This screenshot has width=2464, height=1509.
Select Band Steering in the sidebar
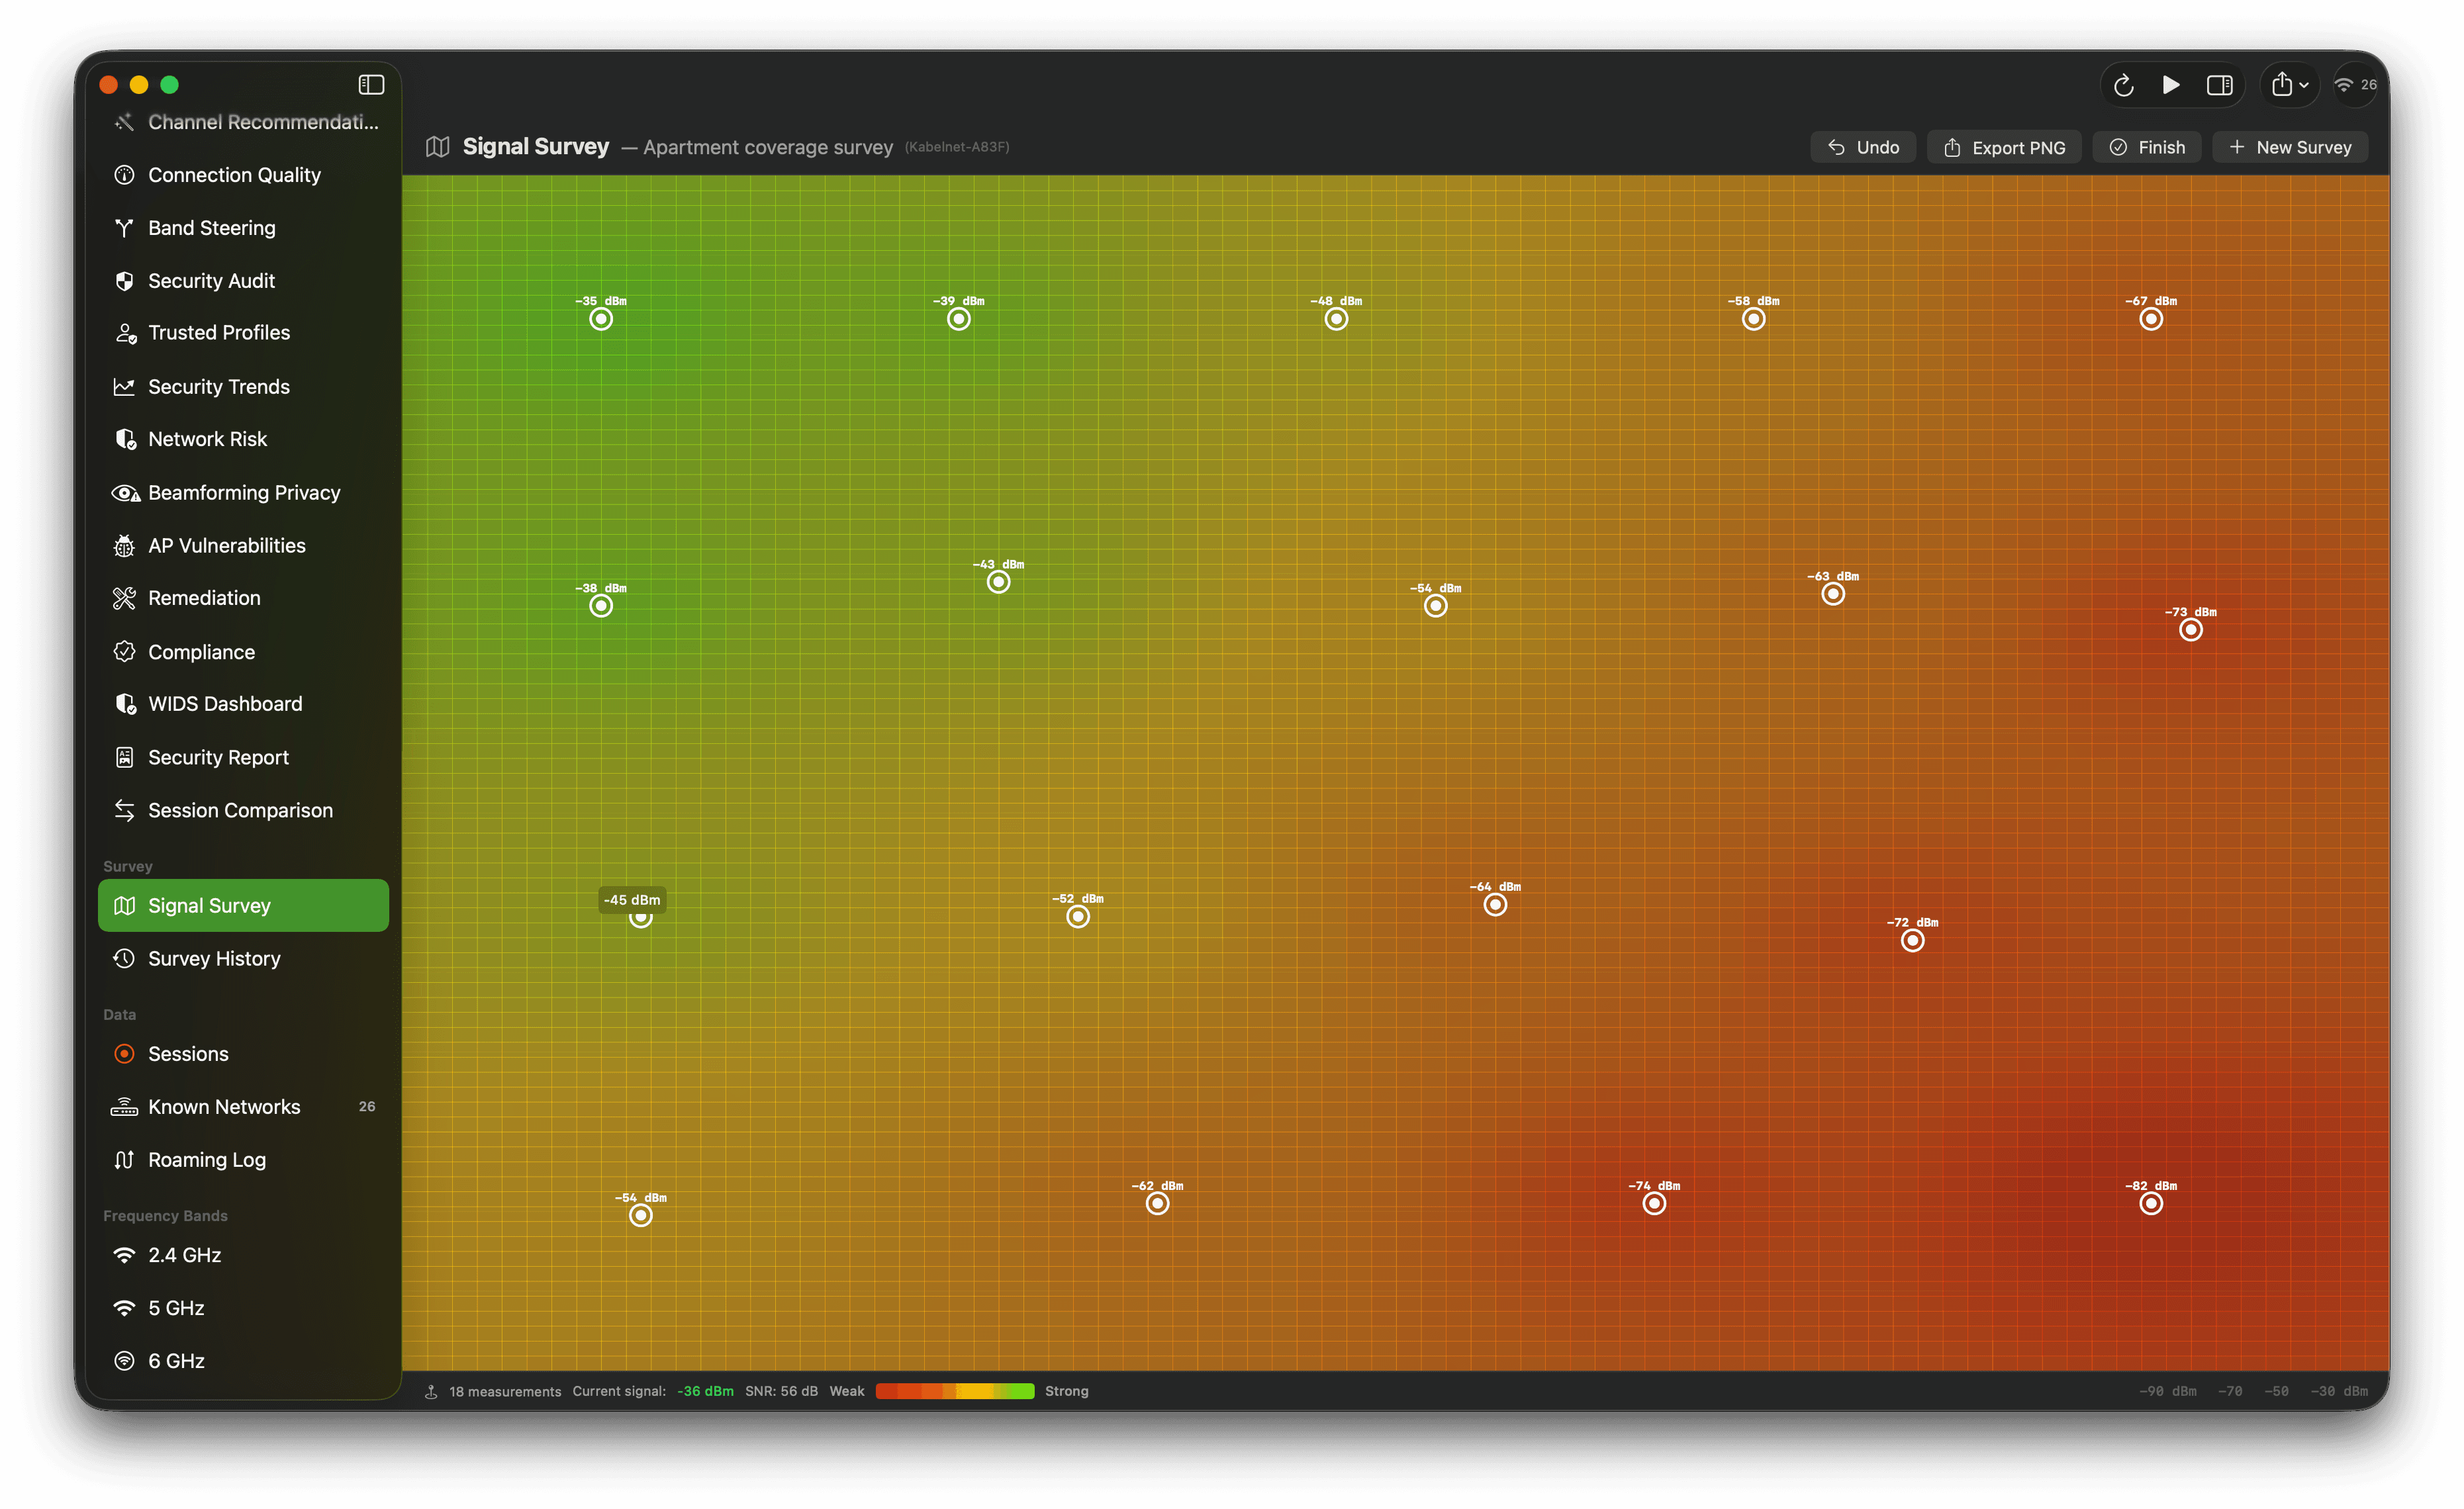244,228
